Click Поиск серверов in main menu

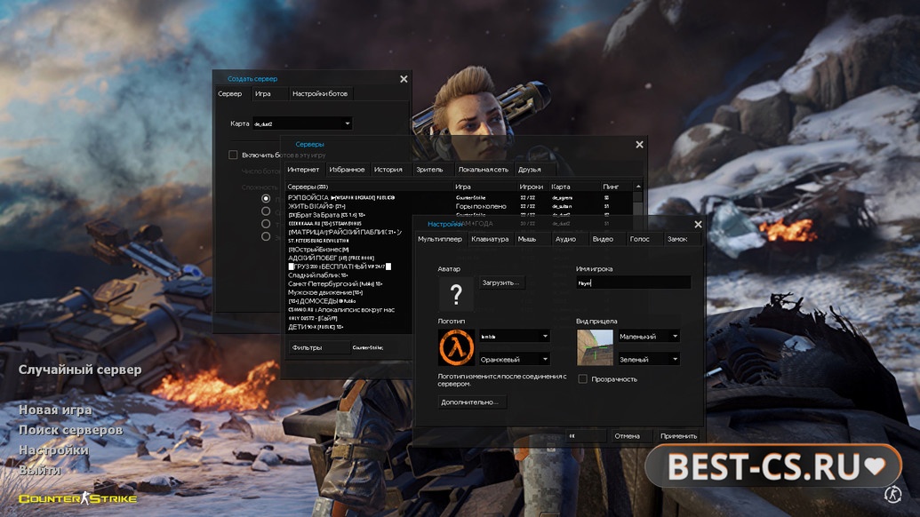coord(70,430)
